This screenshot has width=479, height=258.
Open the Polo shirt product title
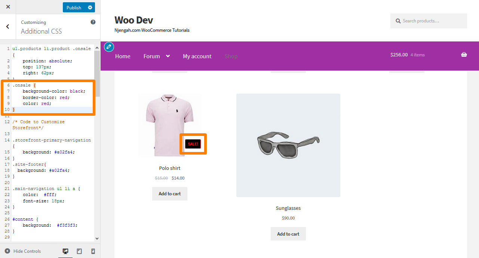pyautogui.click(x=170, y=168)
